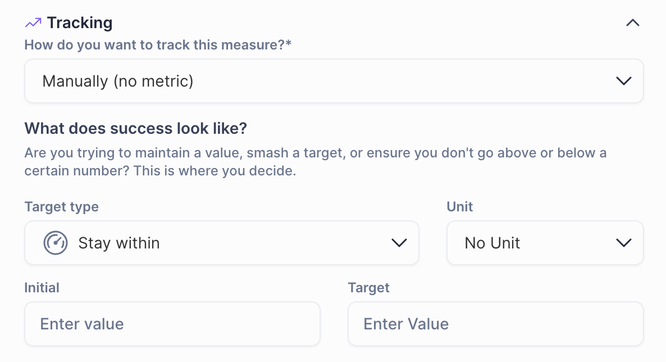Click the gauge icon next to Stay within
Screen dimensions: 666x362
[x=56, y=243]
